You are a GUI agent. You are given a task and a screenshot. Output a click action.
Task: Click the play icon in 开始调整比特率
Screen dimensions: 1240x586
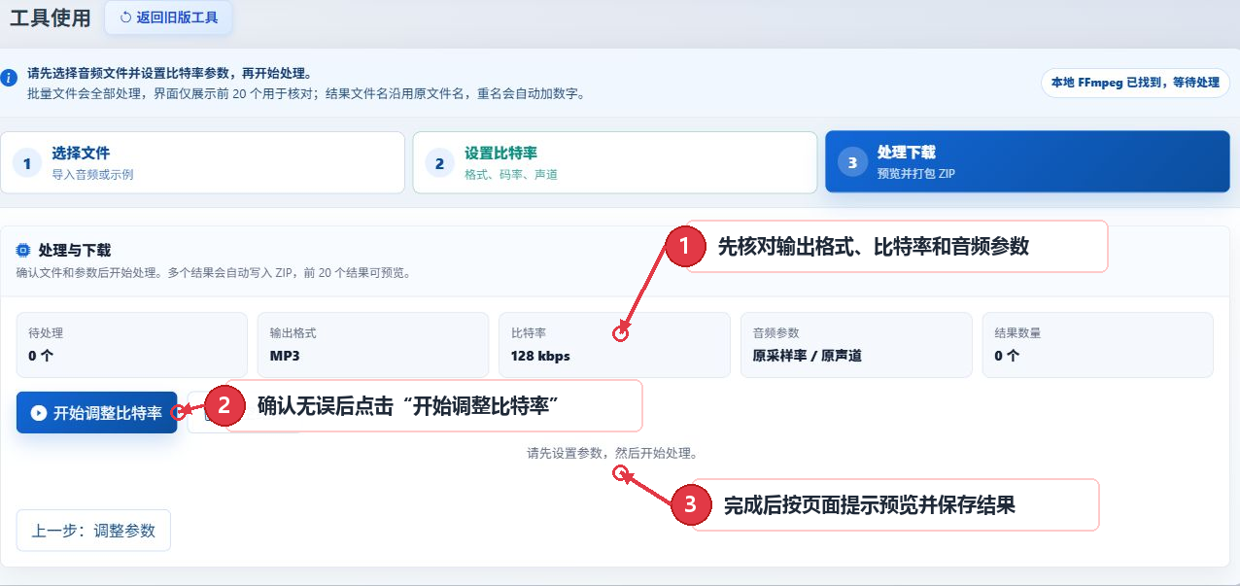tap(39, 413)
